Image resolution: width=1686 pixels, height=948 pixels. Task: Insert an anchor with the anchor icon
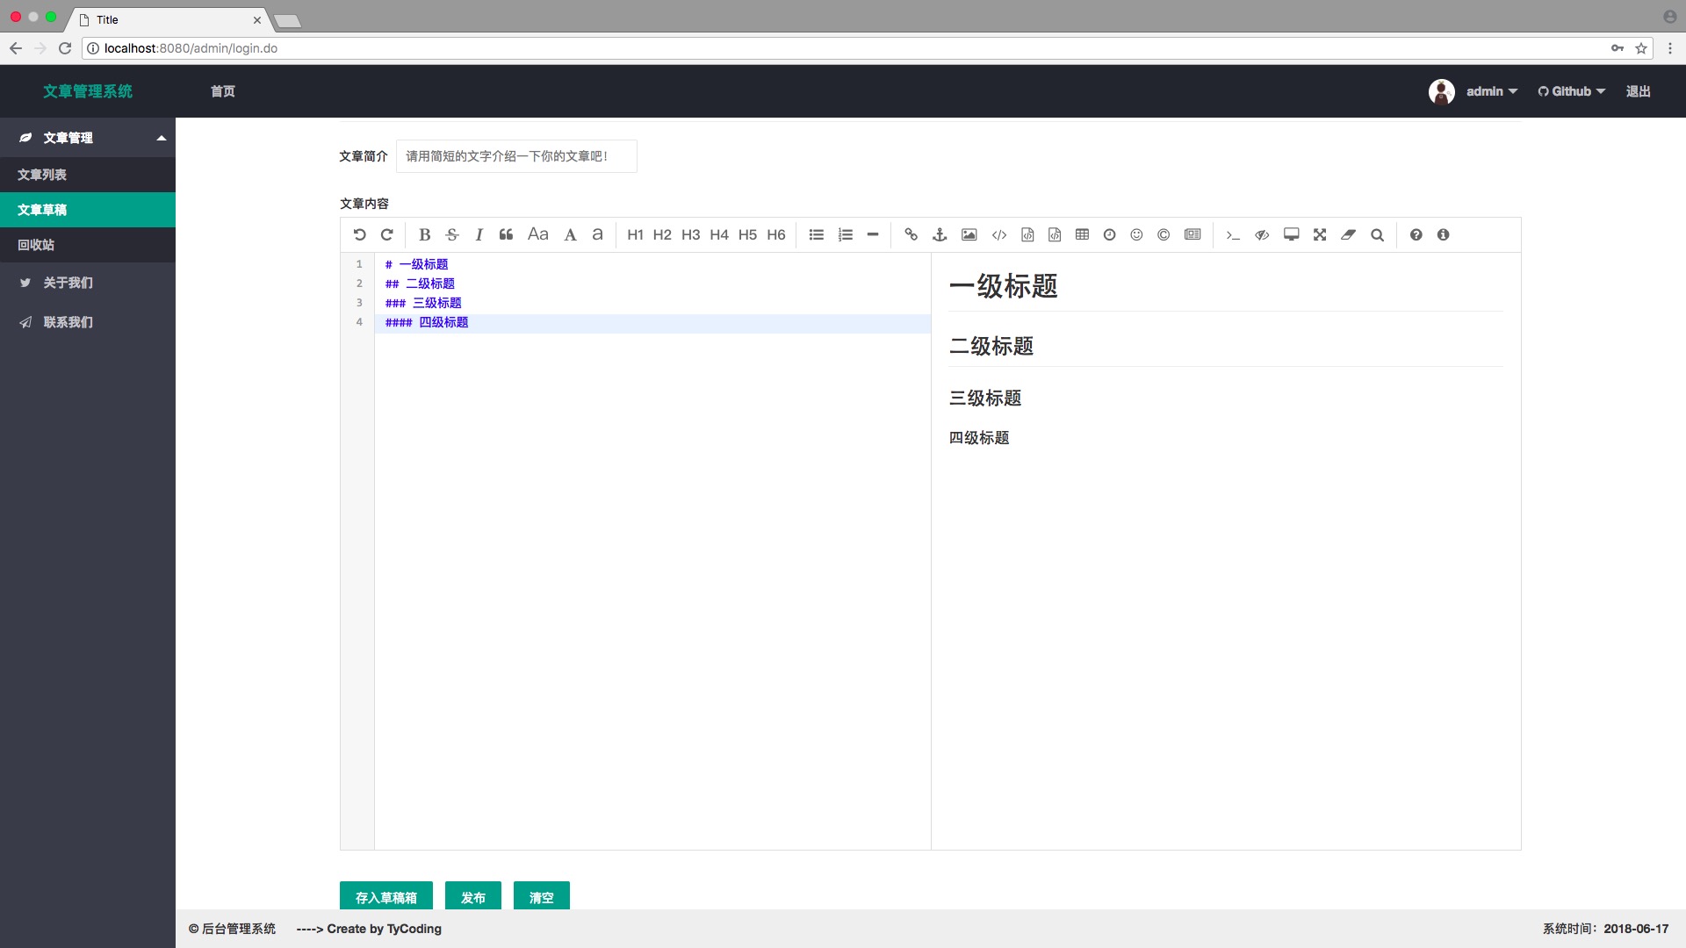(x=940, y=234)
